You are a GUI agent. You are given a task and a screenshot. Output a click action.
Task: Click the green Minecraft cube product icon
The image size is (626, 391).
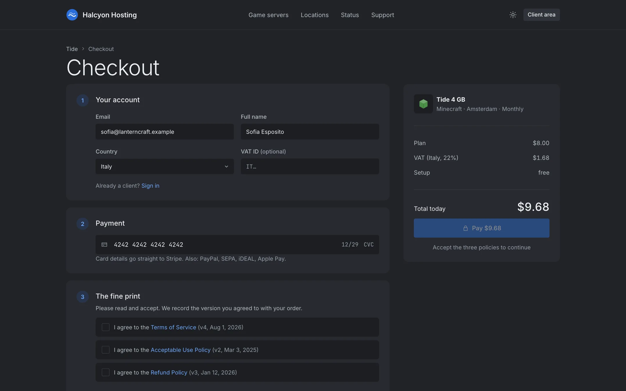423,104
